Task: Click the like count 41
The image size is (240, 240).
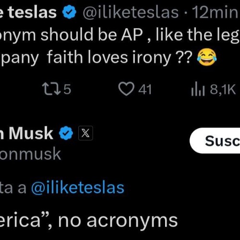Action: pos(145,89)
